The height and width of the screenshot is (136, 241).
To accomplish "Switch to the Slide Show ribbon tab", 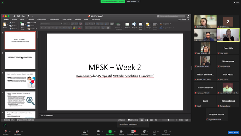I will (x=67, y=19).
